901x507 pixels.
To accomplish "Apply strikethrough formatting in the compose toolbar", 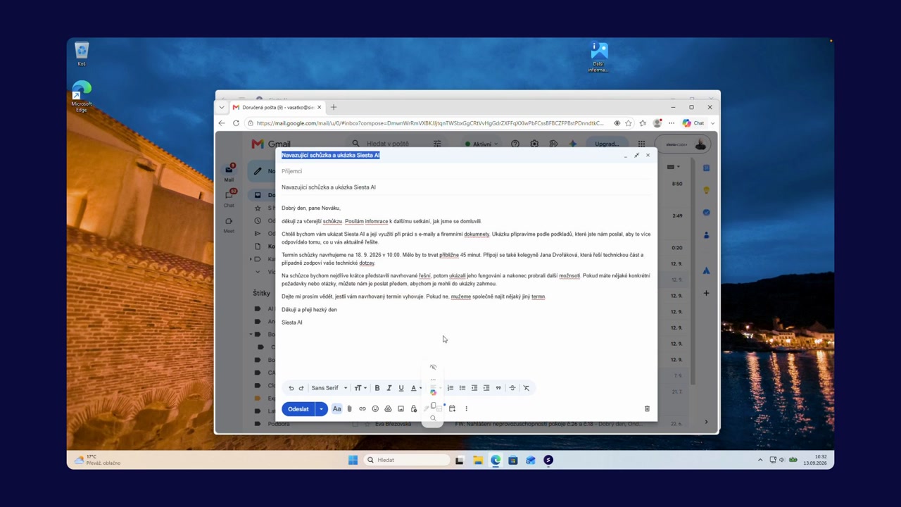I will pos(512,388).
